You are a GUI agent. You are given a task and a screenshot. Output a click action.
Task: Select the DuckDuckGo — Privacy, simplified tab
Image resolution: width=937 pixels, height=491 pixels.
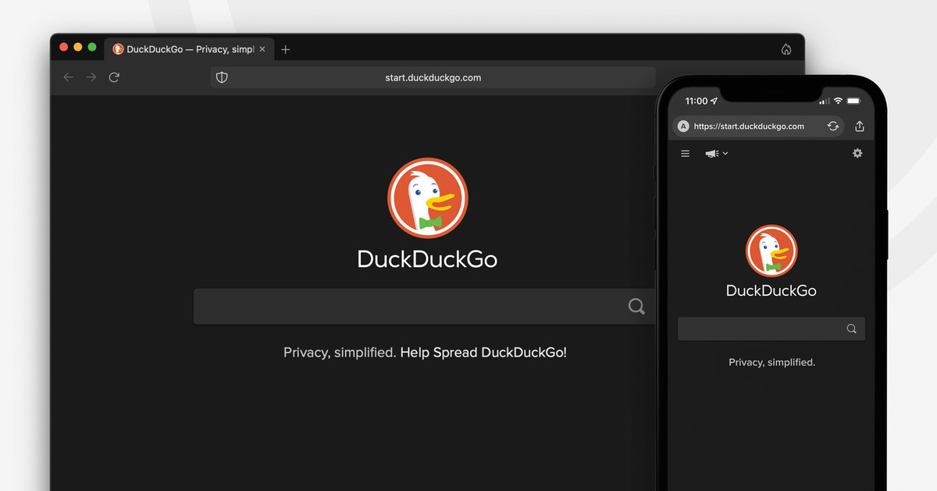pyautogui.click(x=188, y=49)
